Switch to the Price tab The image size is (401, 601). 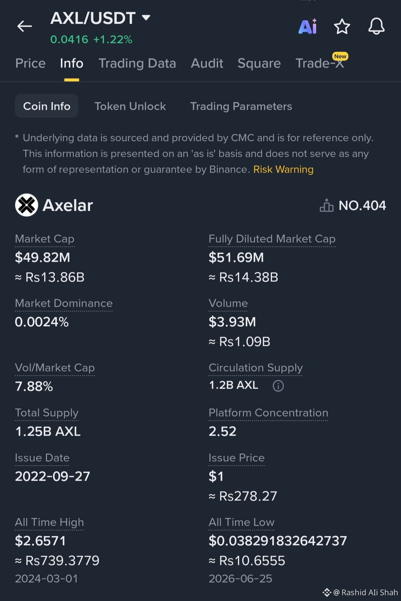coord(31,63)
